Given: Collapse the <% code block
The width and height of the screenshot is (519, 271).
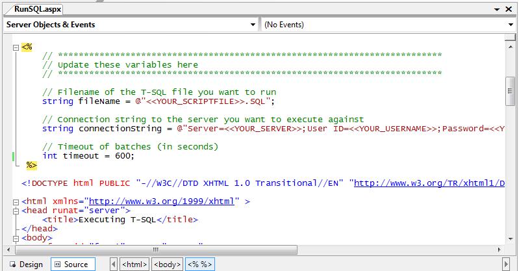Looking at the screenshot, I should click(16, 47).
